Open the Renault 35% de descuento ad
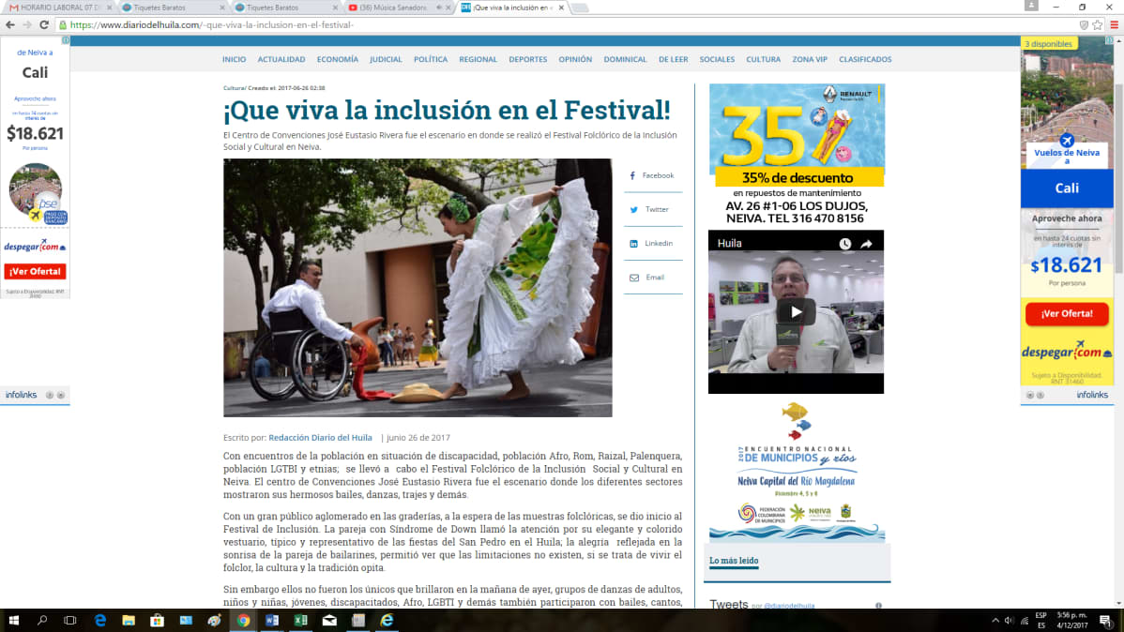 coord(797,155)
